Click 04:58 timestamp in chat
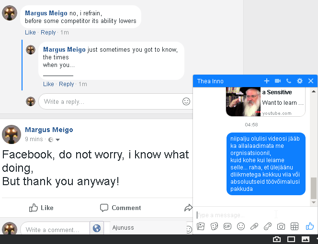The width and height of the screenshot is (318, 244). tap(251, 125)
